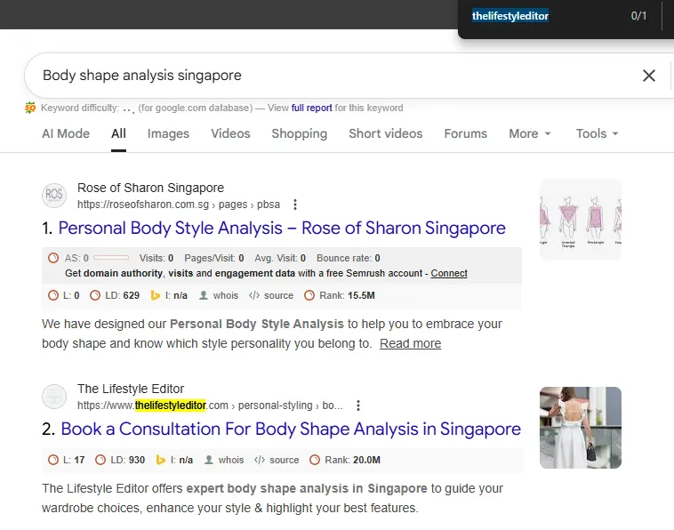Click Read more link in Rose of Sharon snippet
This screenshot has width=674, height=530.
pos(410,343)
